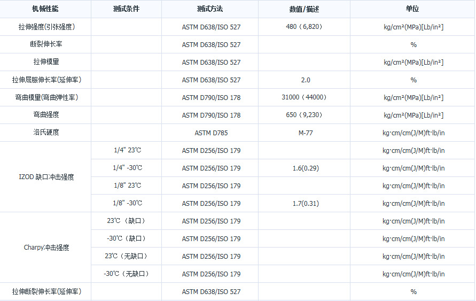Click the 断裂伸长率 row label
The width and height of the screenshot is (476, 301).
pos(46,44)
